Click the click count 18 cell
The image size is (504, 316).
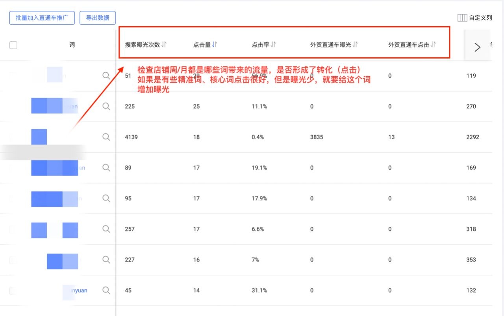click(x=196, y=137)
